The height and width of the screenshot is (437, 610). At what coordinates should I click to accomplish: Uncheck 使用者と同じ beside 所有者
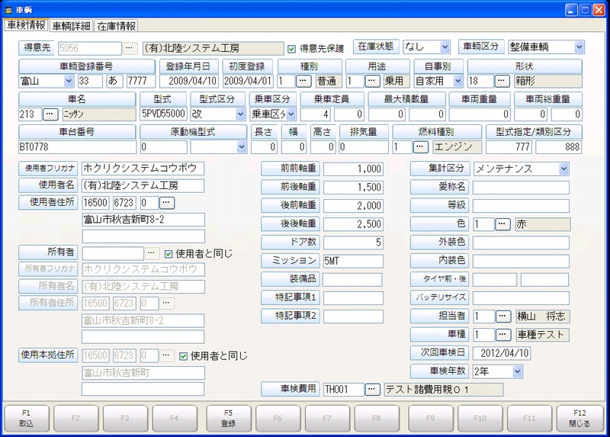169,253
